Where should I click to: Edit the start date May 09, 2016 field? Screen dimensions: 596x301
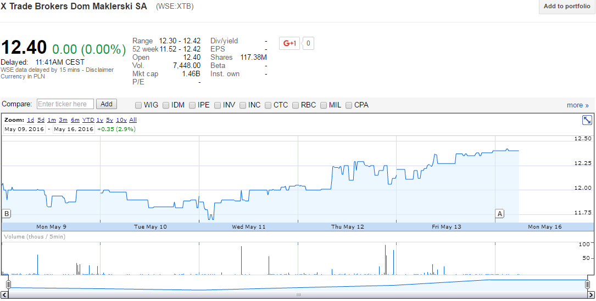click(x=24, y=129)
